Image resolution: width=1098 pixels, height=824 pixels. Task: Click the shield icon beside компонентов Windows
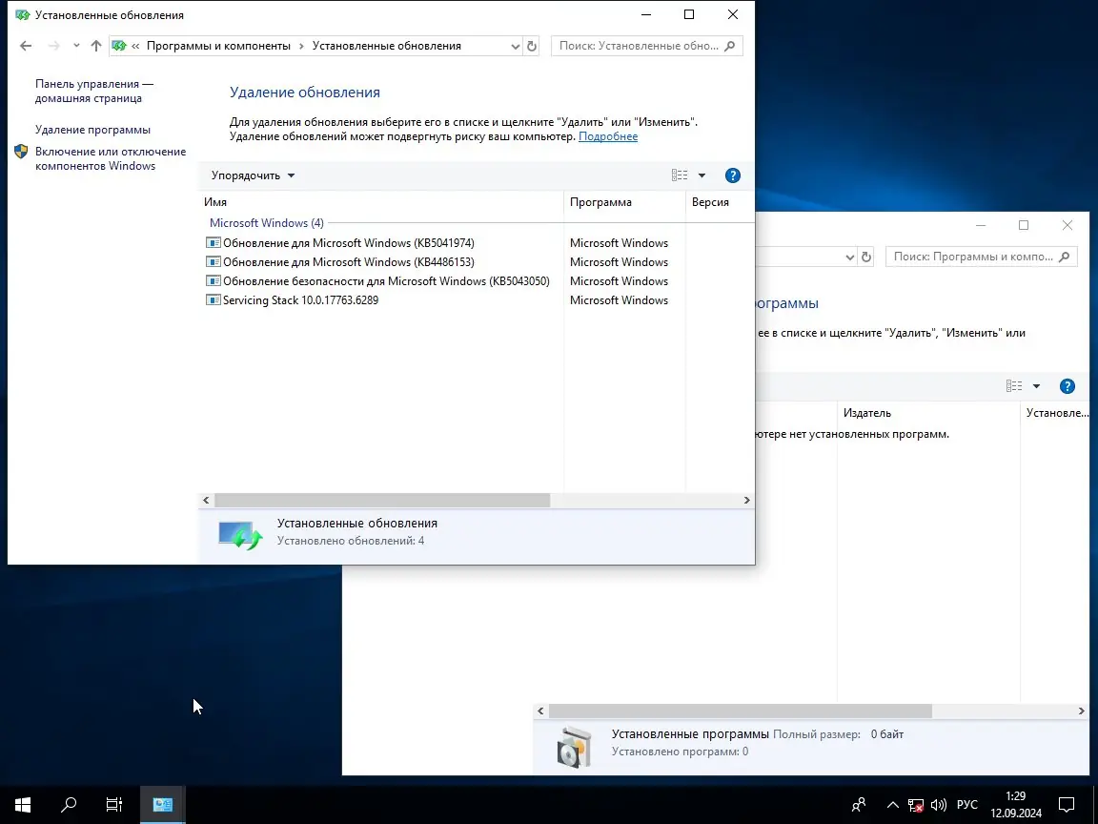(x=21, y=152)
